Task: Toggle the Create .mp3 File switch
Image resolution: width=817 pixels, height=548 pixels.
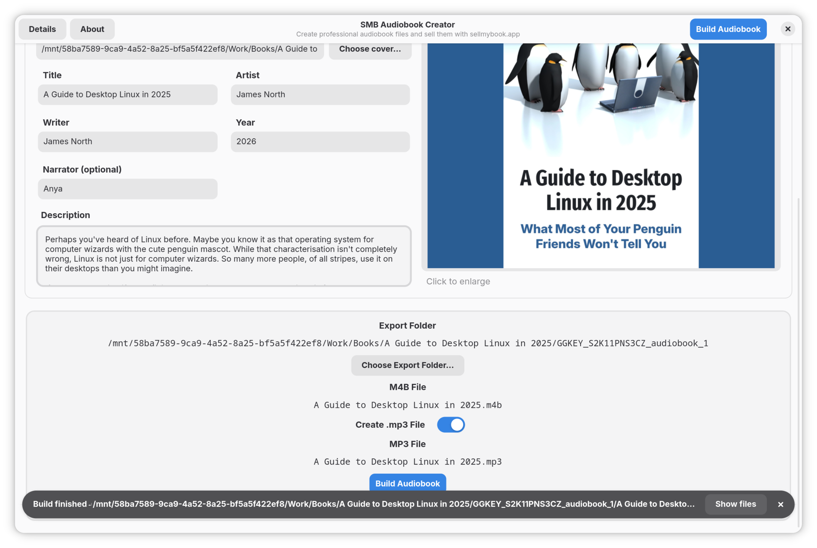Action: [x=451, y=425]
